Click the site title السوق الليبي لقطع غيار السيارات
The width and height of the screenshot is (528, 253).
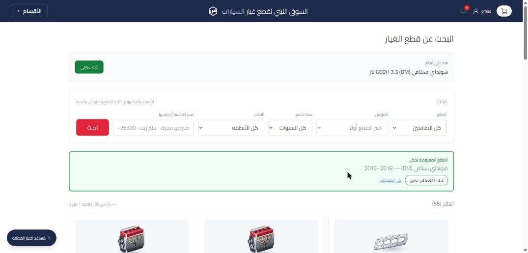point(265,11)
